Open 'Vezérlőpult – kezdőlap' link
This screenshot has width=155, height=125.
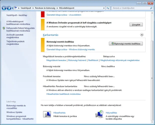point(17,15)
